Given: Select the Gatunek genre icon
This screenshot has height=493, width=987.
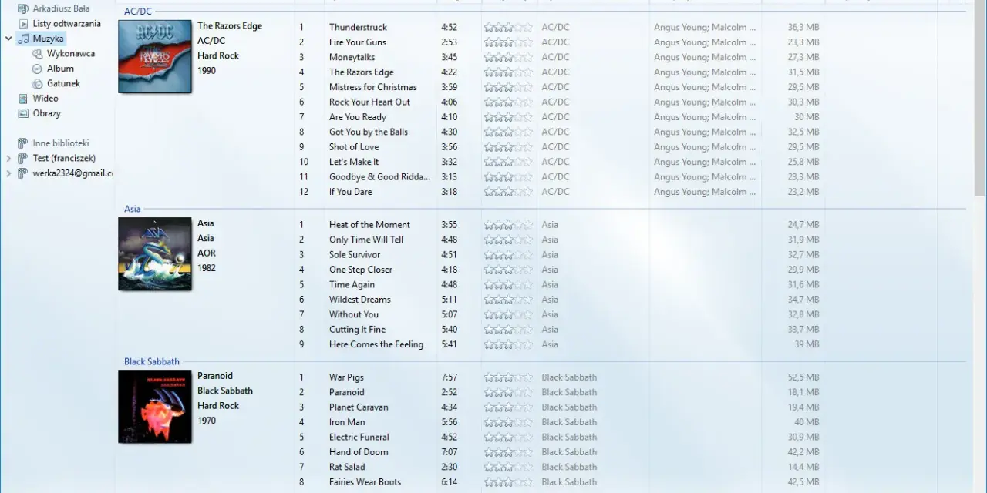Looking at the screenshot, I should pyautogui.click(x=38, y=83).
